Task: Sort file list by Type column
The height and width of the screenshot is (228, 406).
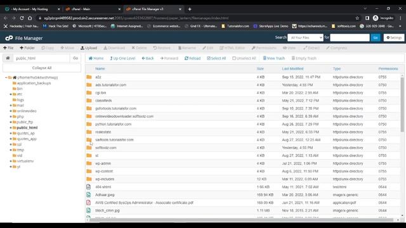Action: (x=337, y=68)
